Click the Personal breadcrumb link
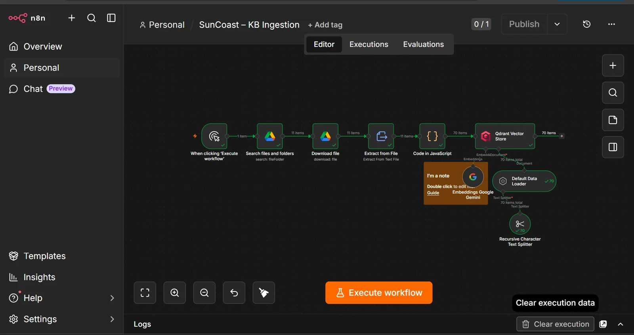 coord(162,25)
